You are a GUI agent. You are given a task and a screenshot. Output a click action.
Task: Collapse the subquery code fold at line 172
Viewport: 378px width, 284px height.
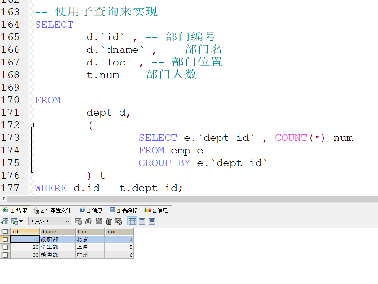31,125
